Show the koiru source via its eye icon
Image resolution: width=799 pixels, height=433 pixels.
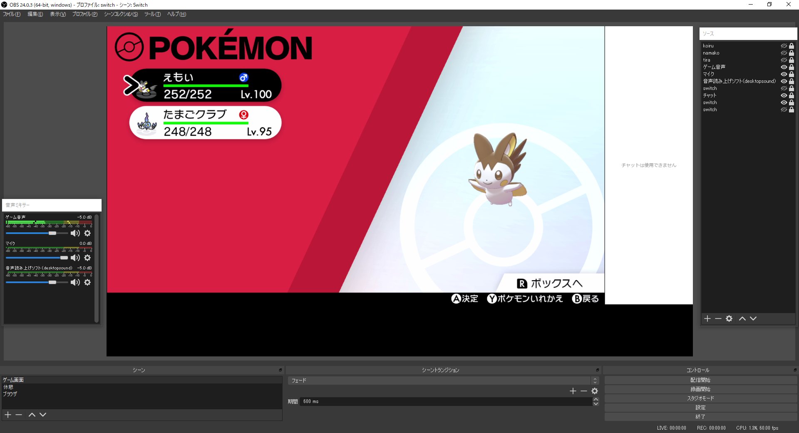(784, 46)
